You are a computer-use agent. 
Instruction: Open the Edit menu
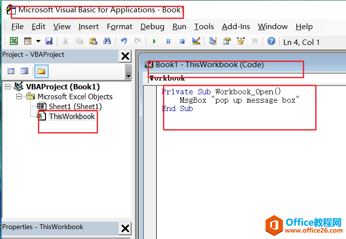pos(39,27)
